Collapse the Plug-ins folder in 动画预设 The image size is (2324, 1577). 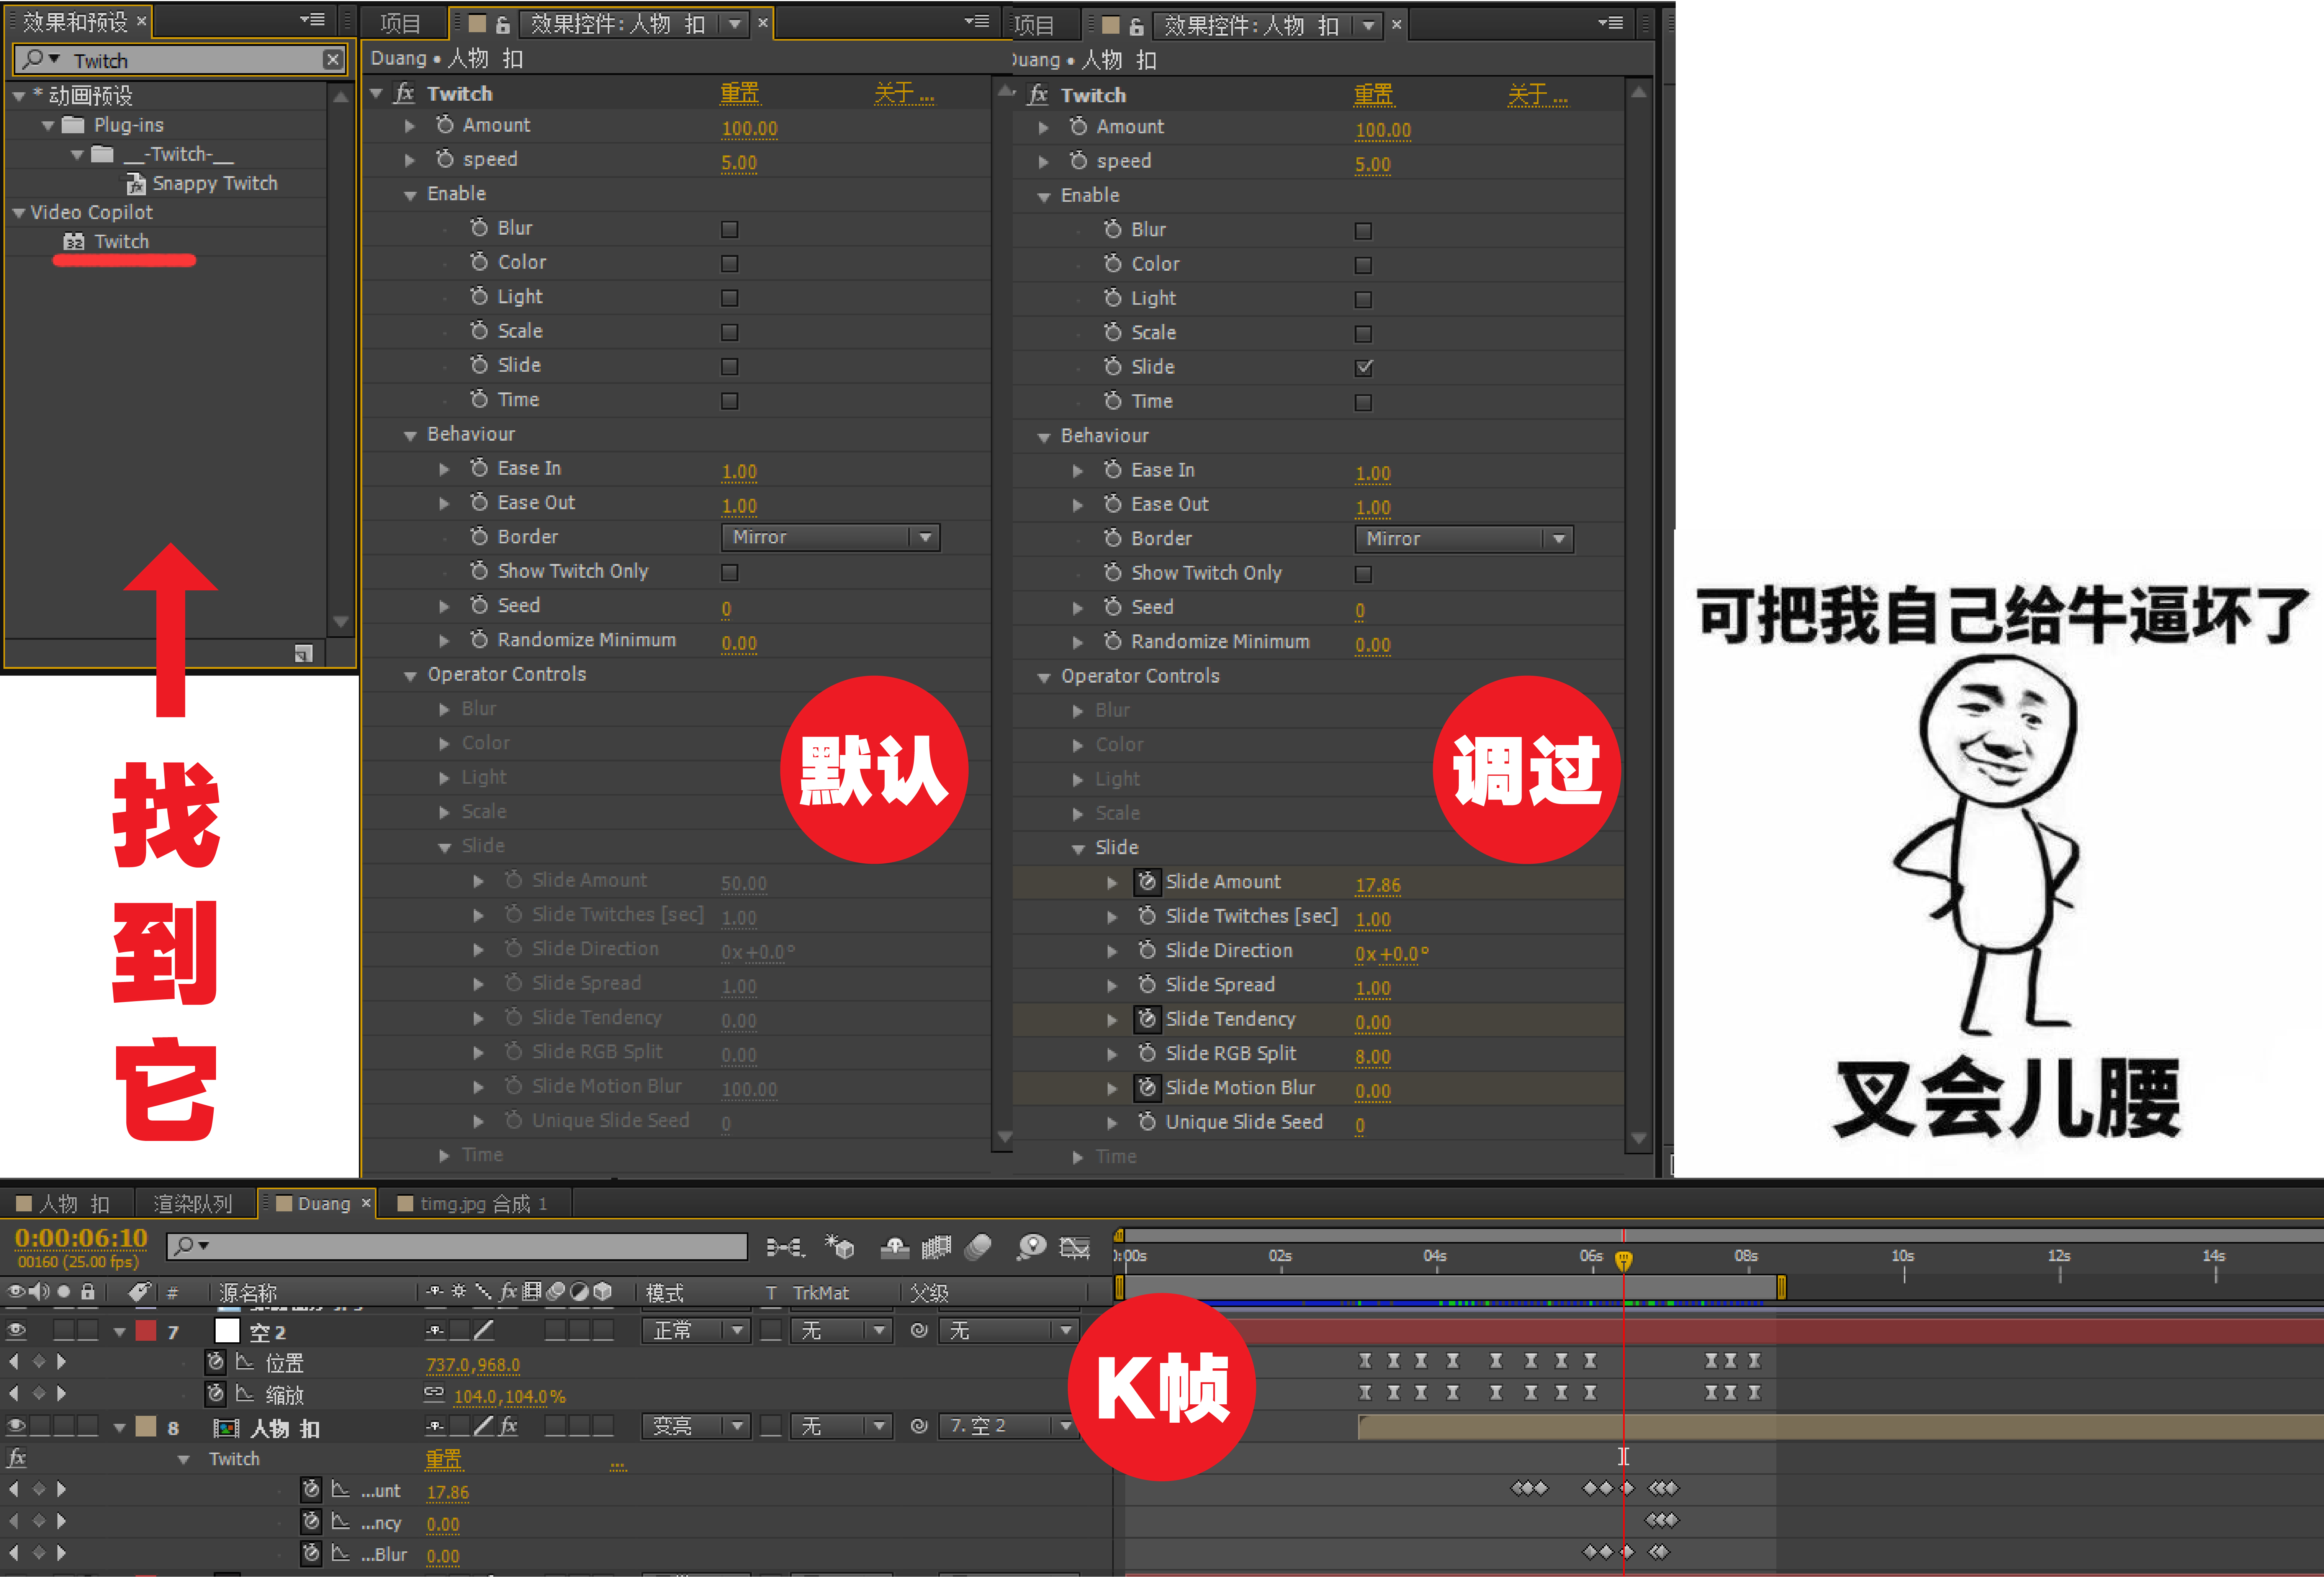(x=48, y=126)
